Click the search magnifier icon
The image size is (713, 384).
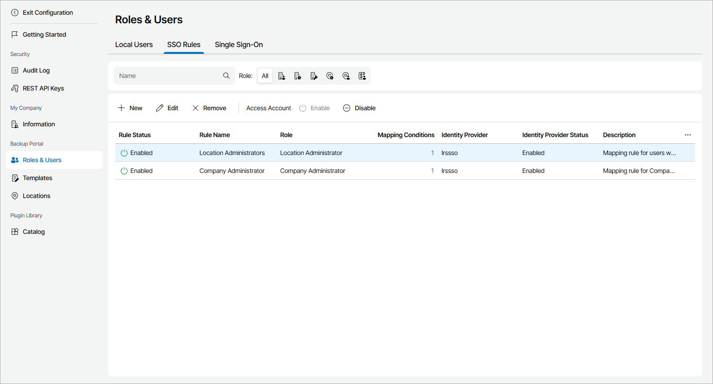pyautogui.click(x=226, y=76)
